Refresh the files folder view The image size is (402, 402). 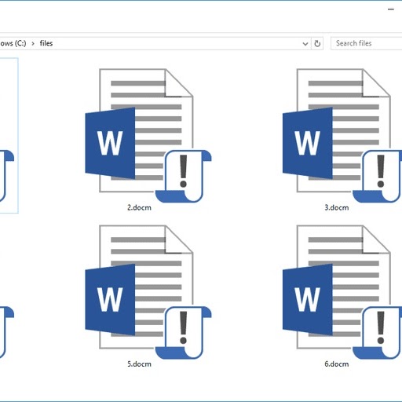pyautogui.click(x=317, y=43)
